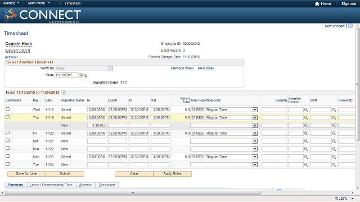Viewport: 360px width, 202px height.
Task: Open Main Menu in navigation bar
Action: pos(39,3)
